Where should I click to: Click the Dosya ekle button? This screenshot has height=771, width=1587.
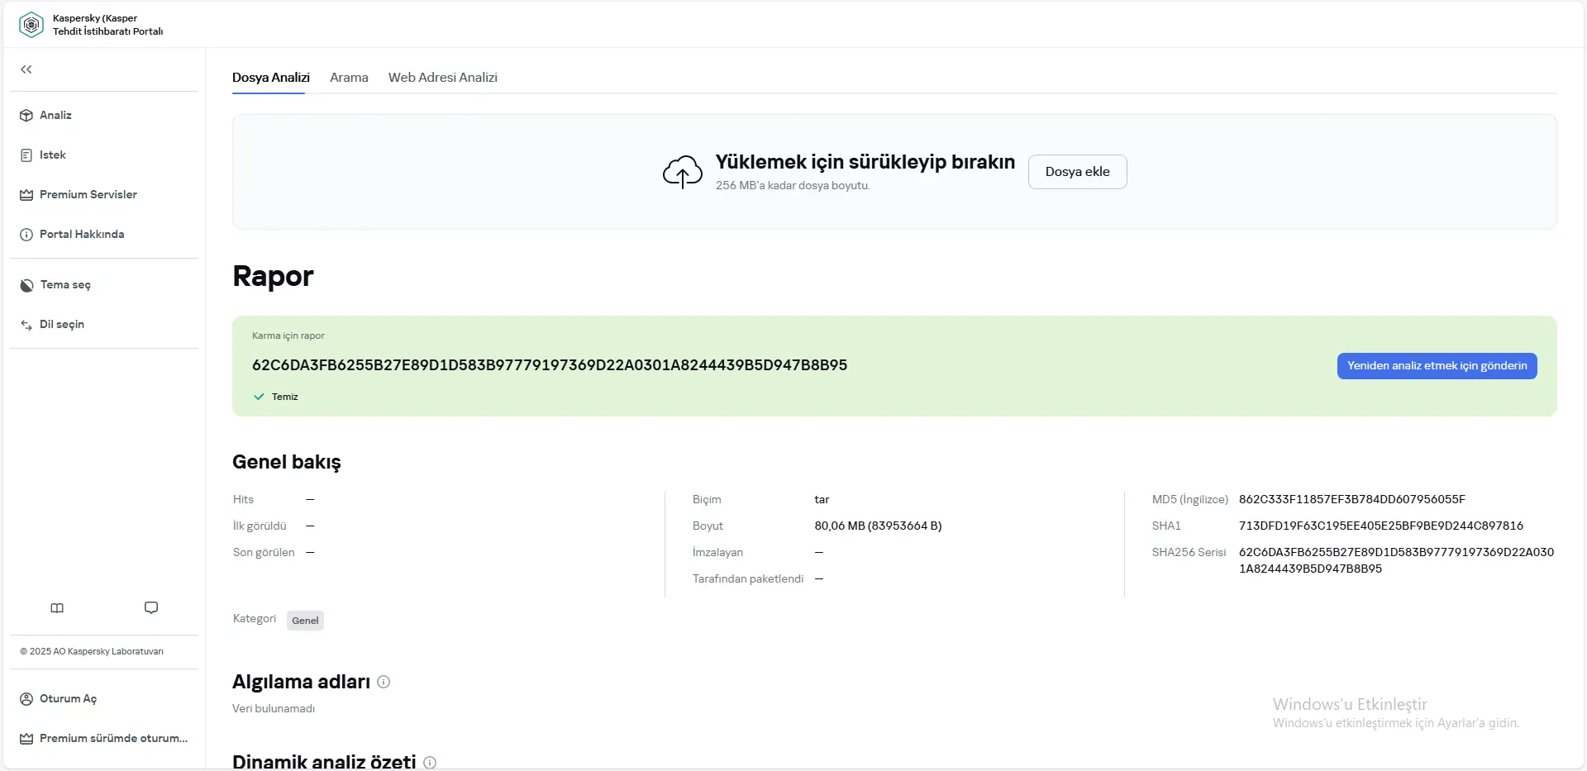pos(1077,172)
